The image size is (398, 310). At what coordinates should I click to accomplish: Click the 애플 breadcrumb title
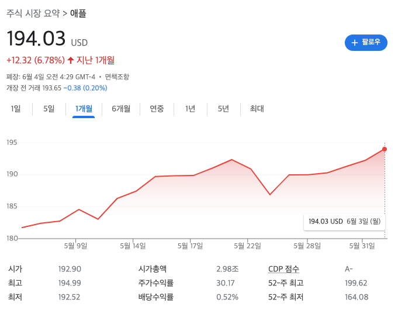pos(78,13)
